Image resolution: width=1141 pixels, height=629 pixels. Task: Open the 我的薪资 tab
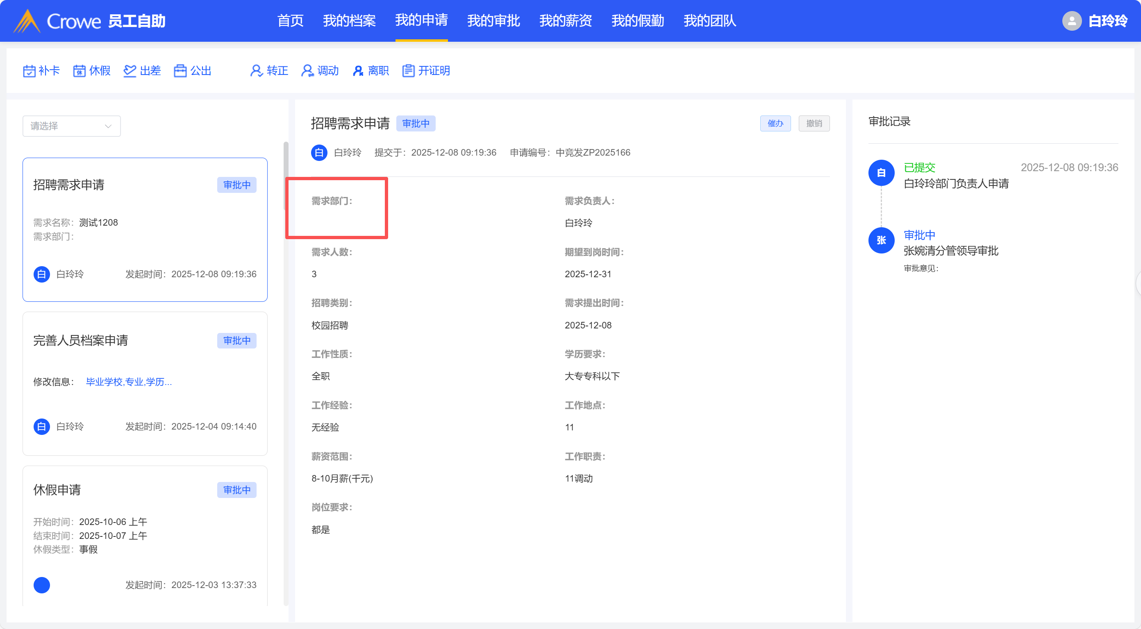click(566, 21)
